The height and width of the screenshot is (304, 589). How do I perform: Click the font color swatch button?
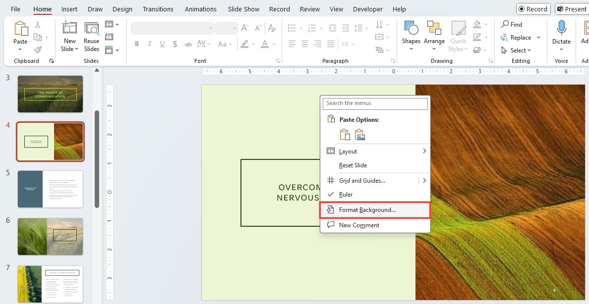[x=265, y=44]
